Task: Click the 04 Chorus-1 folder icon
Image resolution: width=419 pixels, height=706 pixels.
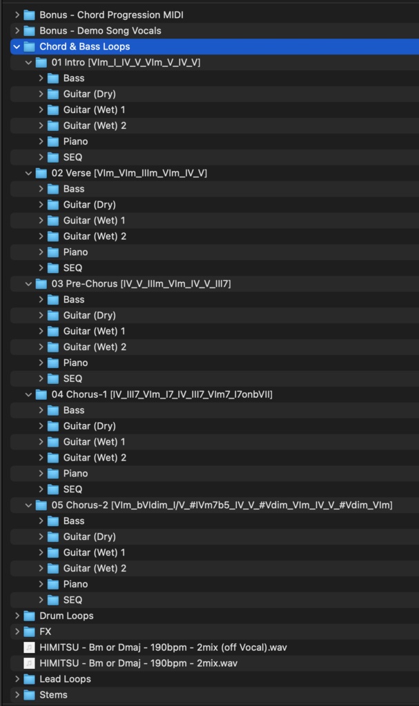Action: point(41,394)
